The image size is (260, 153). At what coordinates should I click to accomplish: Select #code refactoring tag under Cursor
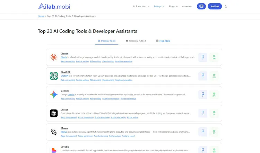[118, 117]
